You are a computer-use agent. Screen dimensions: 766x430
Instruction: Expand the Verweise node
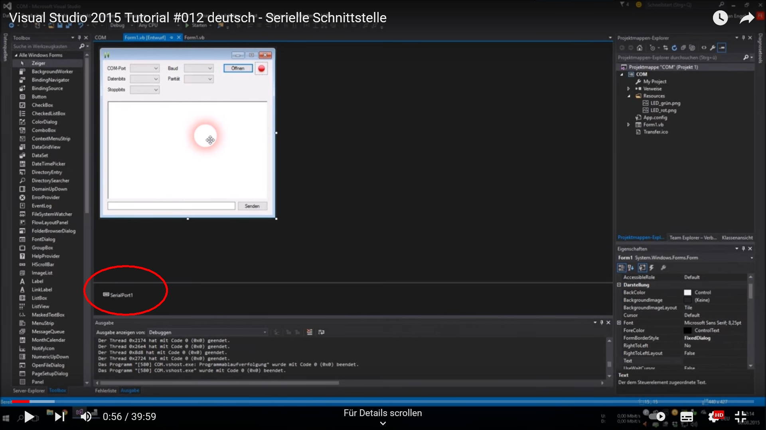pos(628,89)
